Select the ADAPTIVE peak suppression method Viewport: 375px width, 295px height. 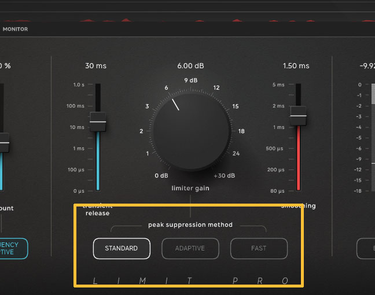[190, 248]
